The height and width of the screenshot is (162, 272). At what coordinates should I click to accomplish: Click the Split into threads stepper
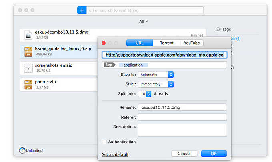(x=148, y=94)
